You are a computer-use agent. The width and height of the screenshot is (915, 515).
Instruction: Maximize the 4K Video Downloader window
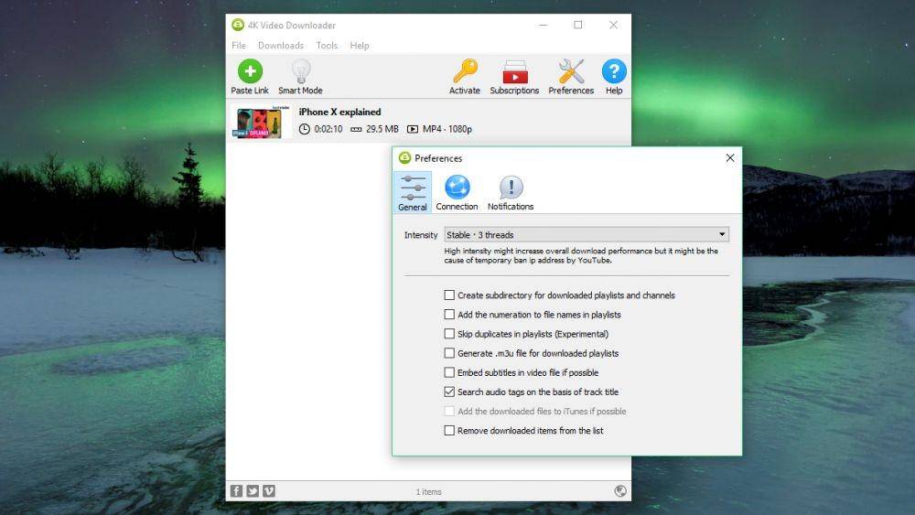point(577,25)
